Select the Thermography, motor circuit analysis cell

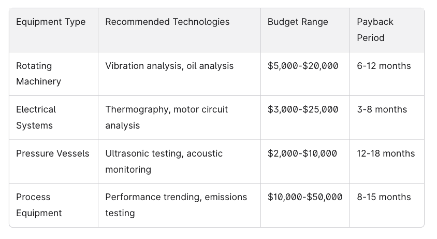pyautogui.click(x=179, y=118)
